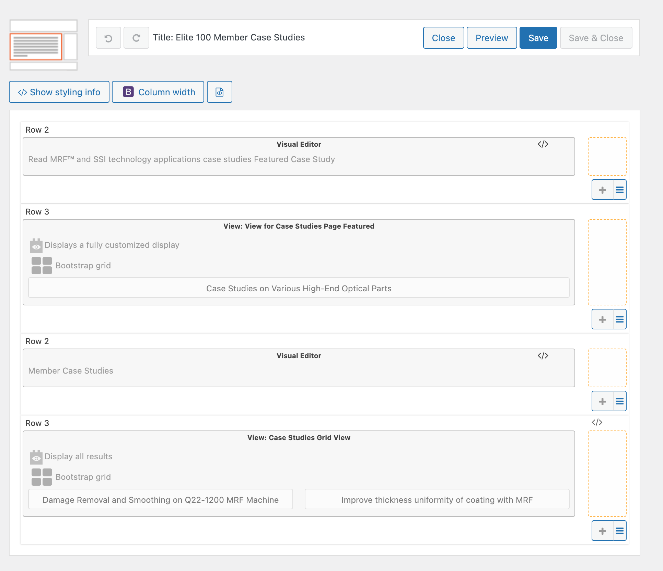Click 'Damage Removal and Smoothing on Q22-1200' box
The image size is (663, 571).
(x=161, y=499)
